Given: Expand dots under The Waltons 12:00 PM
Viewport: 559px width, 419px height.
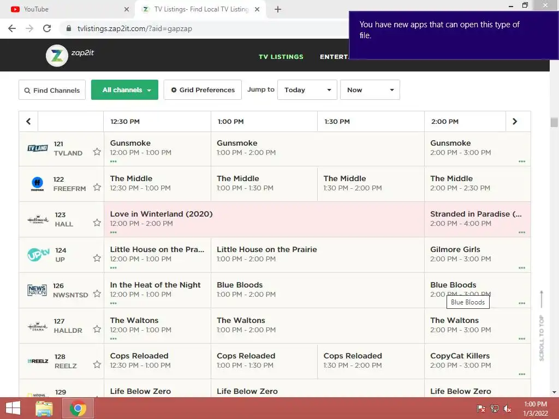Looking at the screenshot, I should [x=114, y=338].
